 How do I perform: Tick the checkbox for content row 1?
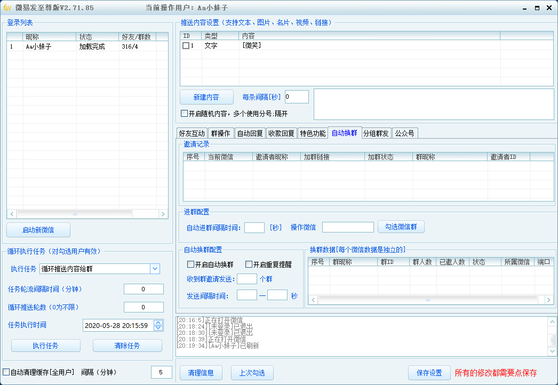click(x=186, y=46)
